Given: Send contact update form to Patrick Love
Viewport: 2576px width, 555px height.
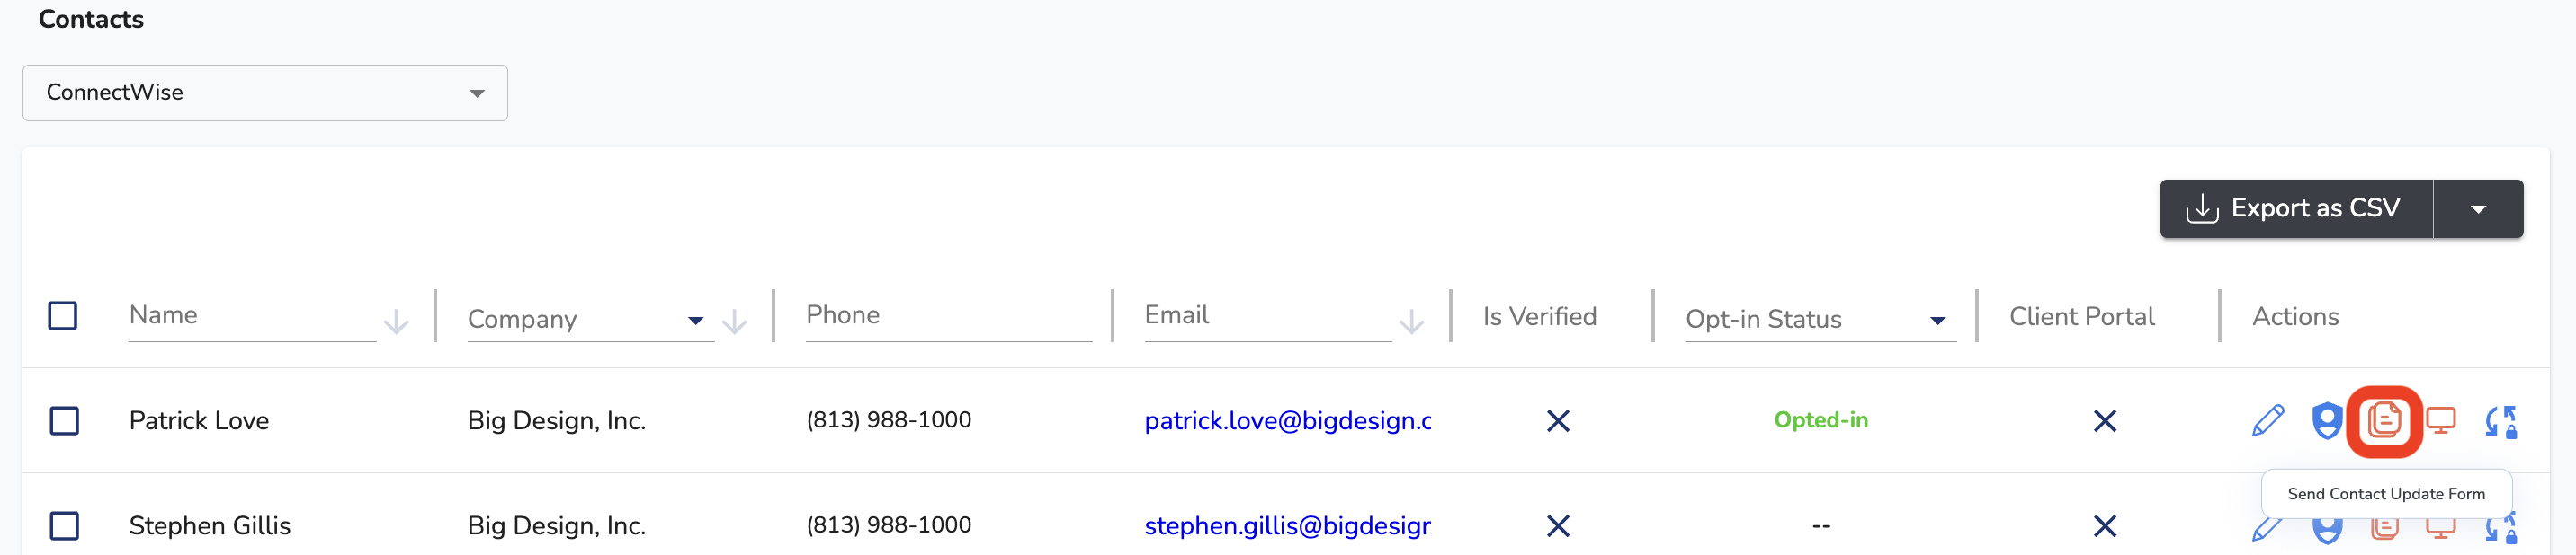Looking at the screenshot, I should tap(2384, 420).
